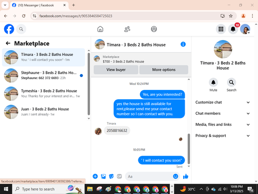
Task: Go to the Home feed icon
Action: 100,29
